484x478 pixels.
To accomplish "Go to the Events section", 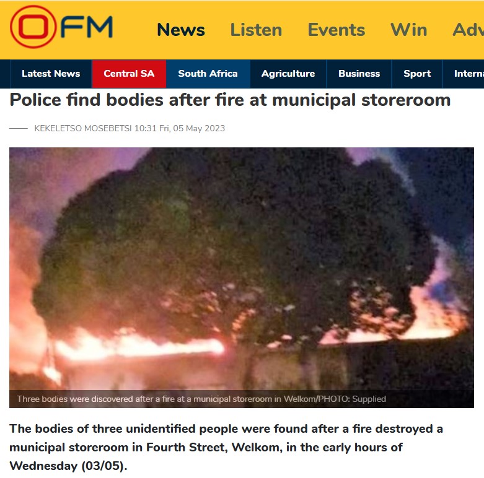I will pos(337,30).
